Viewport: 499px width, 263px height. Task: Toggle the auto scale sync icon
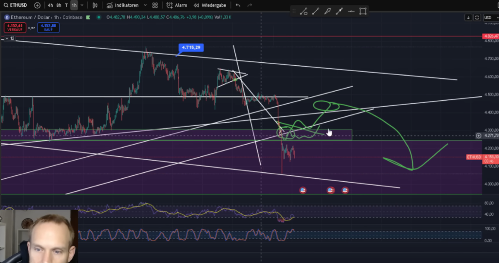tap(477, 18)
